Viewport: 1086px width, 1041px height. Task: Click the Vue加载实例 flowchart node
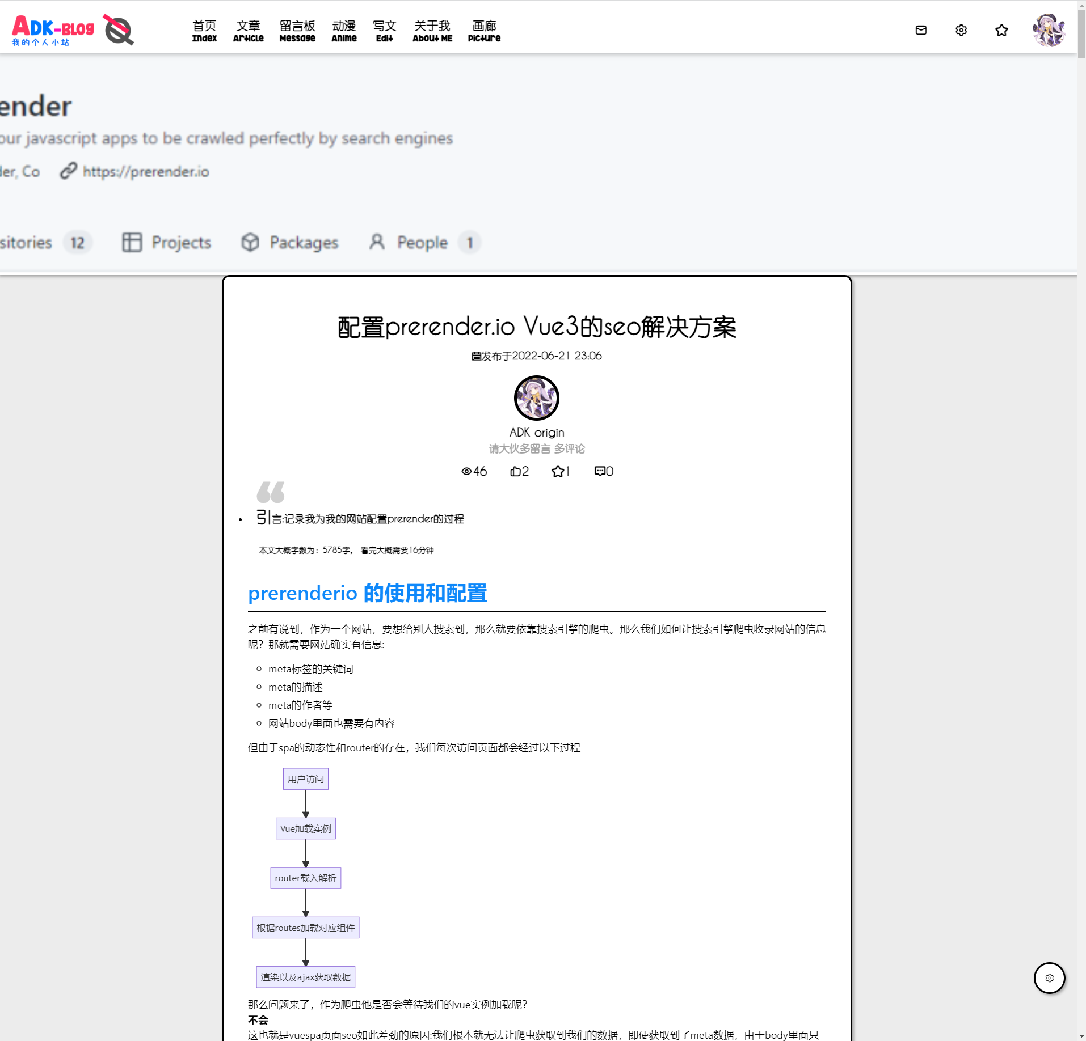coord(306,828)
